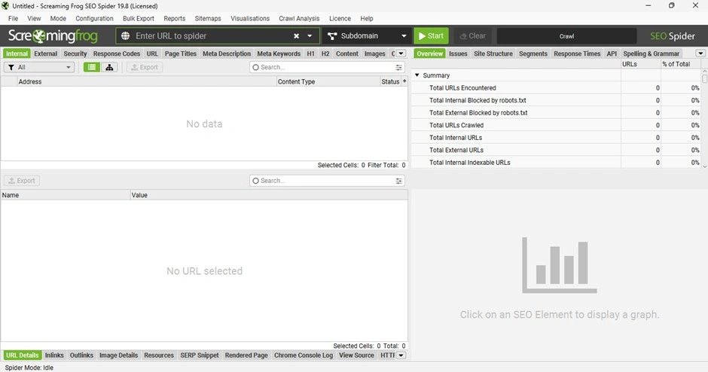The width and height of the screenshot is (708, 372).
Task: Open the SERP Snippet bottom tab
Action: (x=199, y=355)
